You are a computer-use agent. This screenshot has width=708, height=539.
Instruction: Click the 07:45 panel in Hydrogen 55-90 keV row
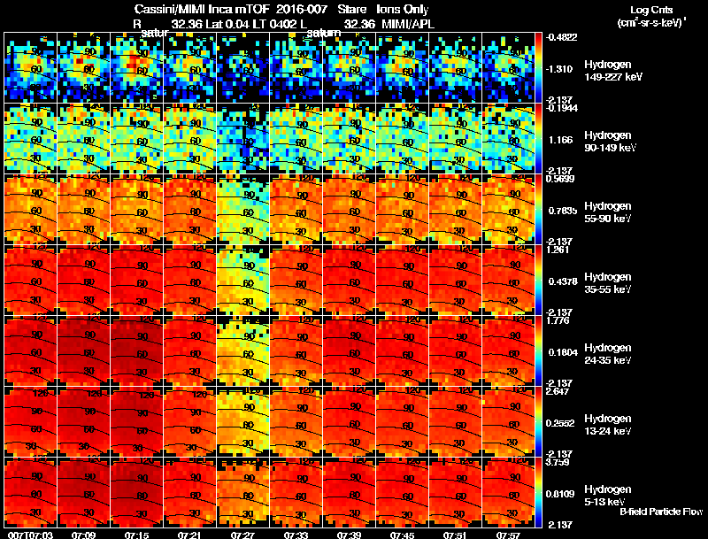(403, 209)
